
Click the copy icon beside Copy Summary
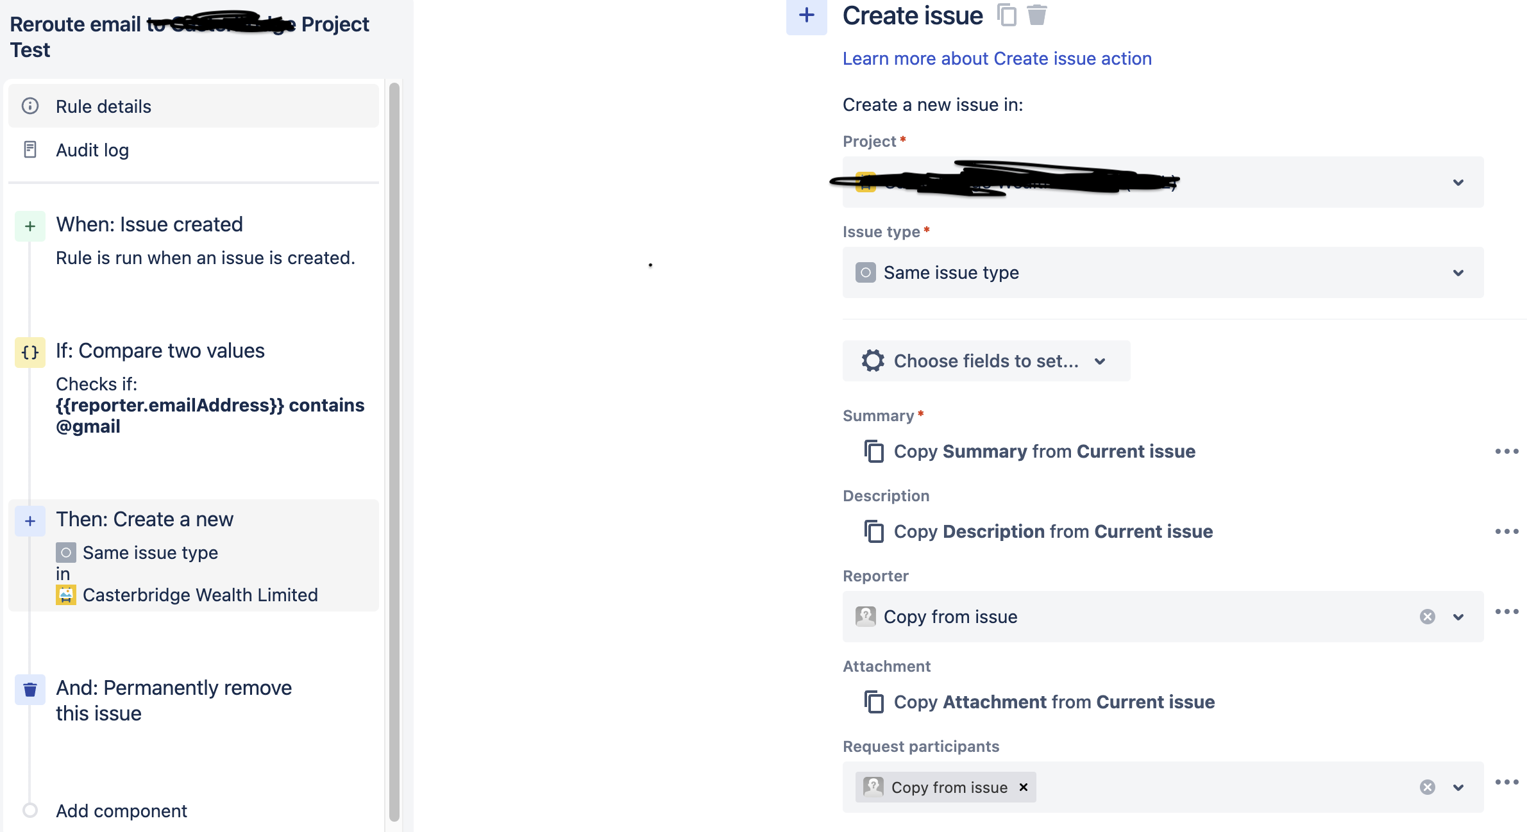click(x=874, y=451)
